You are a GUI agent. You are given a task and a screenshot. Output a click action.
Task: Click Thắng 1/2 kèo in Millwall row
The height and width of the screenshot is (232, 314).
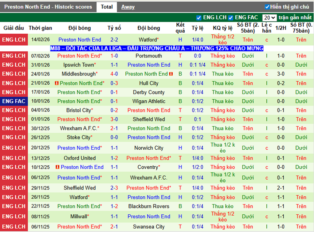[223, 216]
